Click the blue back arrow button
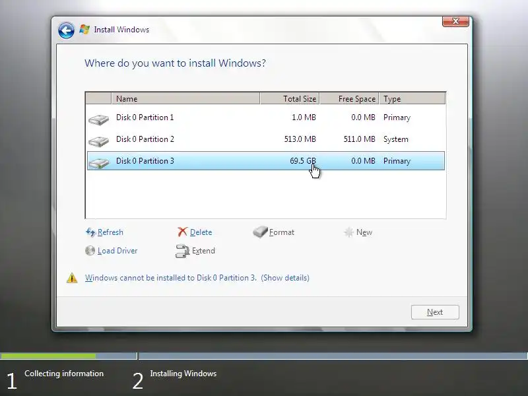 [x=66, y=30]
